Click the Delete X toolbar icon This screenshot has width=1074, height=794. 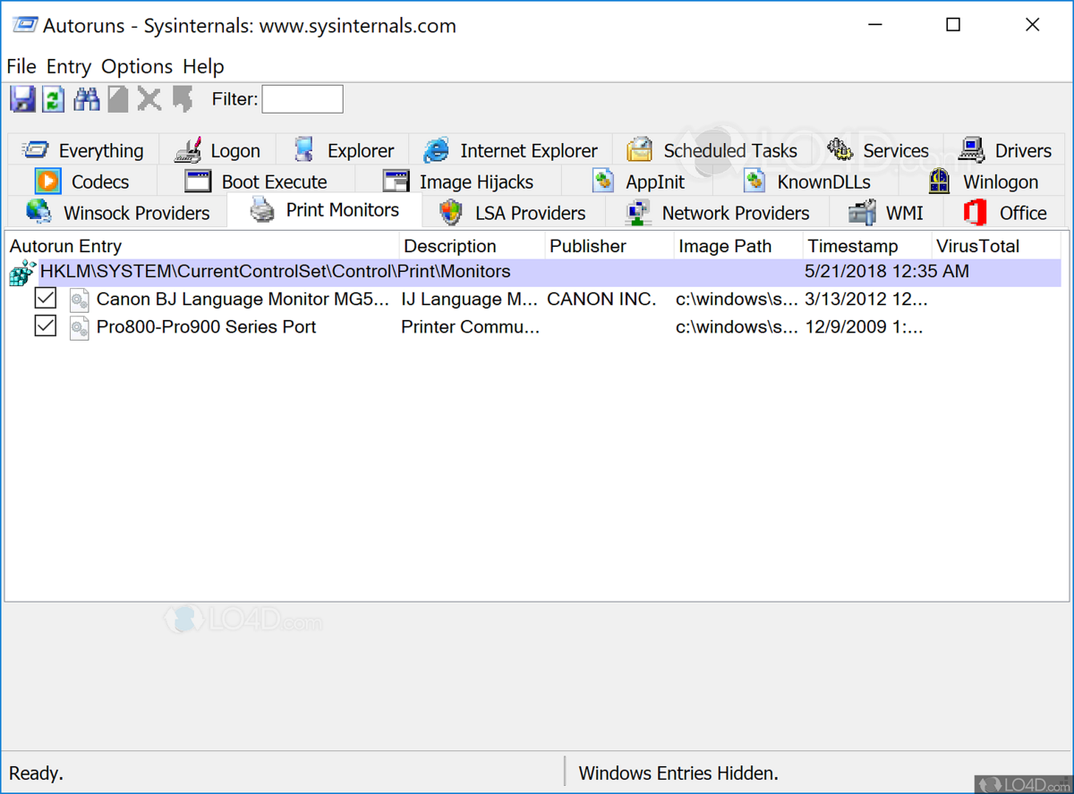(149, 99)
